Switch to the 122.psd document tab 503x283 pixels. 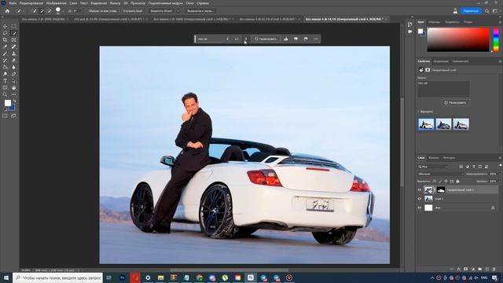[x=108, y=19]
